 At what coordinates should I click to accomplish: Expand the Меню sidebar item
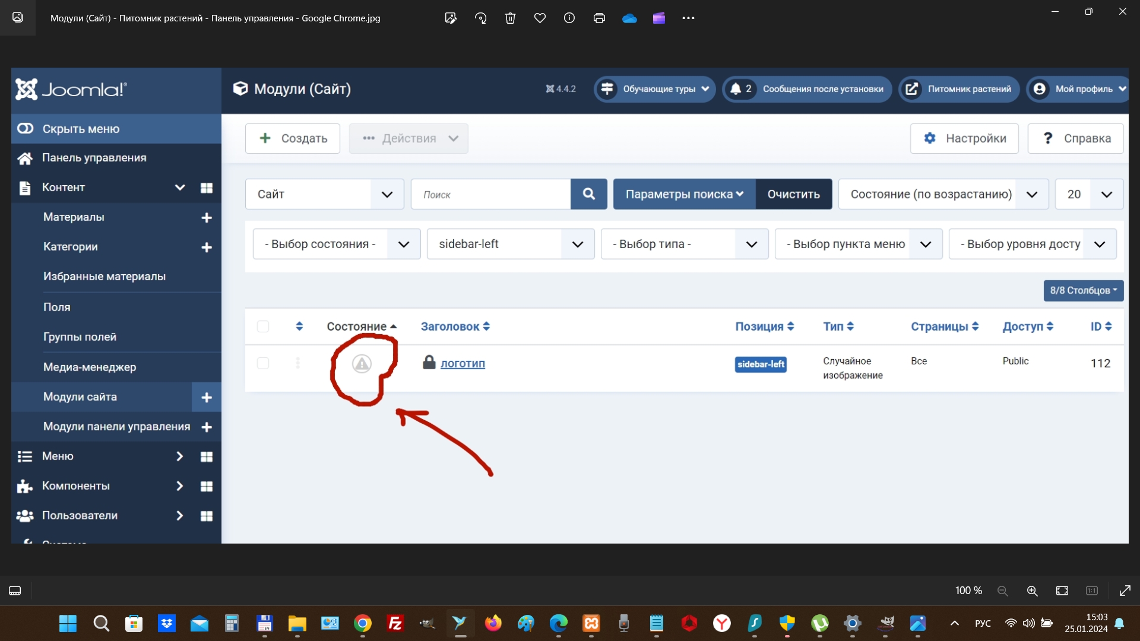click(58, 456)
